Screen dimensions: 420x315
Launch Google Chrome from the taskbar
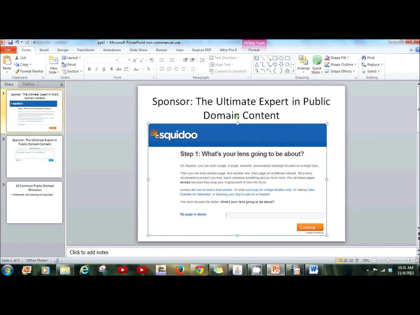click(199, 270)
